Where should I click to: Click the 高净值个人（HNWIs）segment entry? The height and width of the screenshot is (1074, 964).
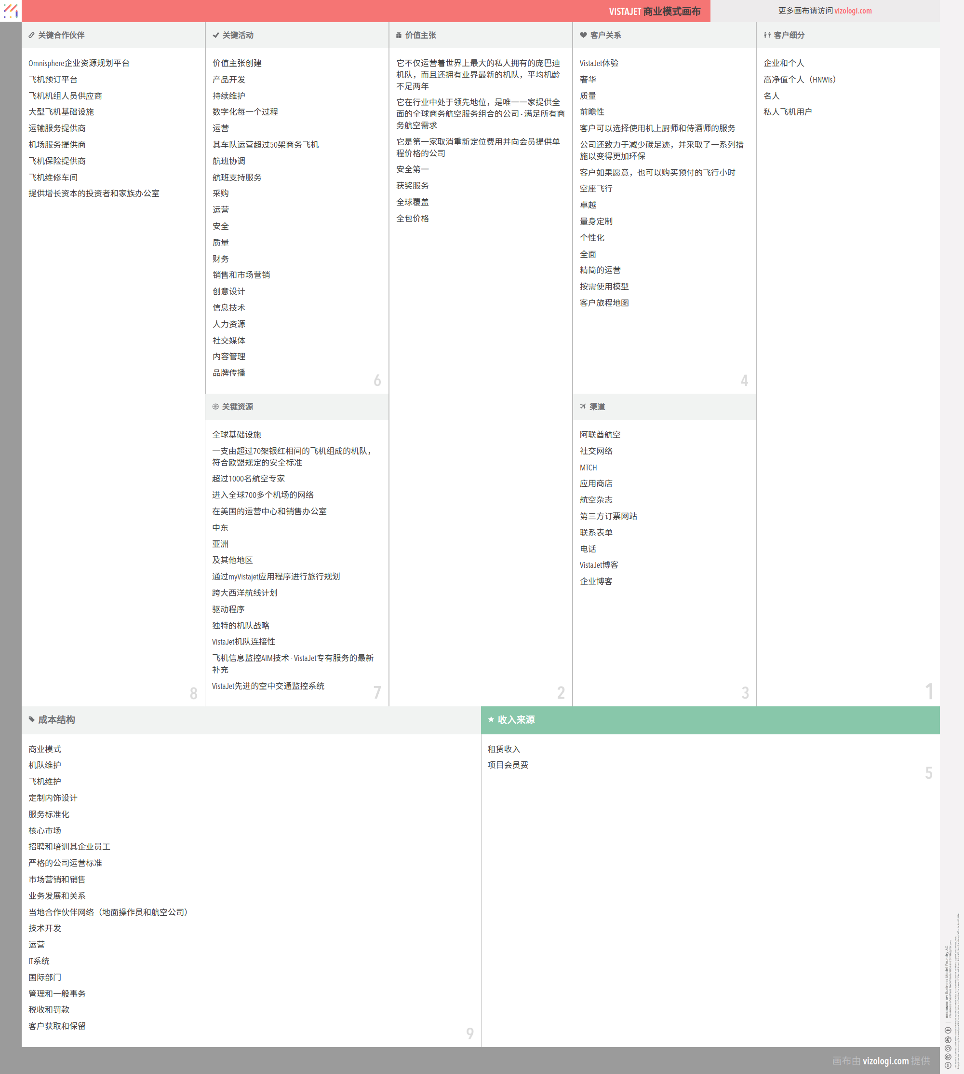coord(799,80)
